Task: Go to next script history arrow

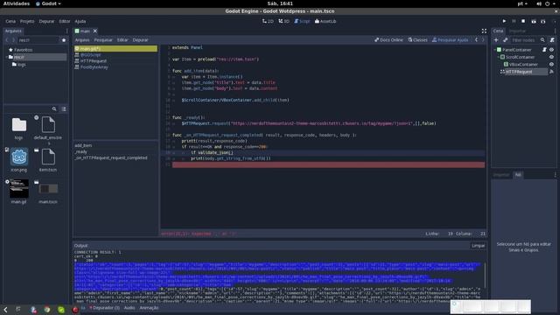Action: click(x=483, y=40)
